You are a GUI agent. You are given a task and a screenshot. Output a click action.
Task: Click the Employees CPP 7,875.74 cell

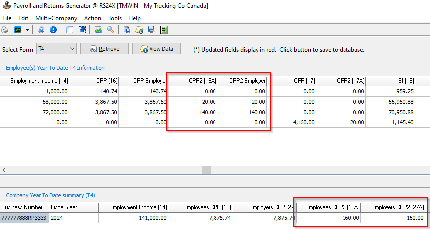coord(200,218)
